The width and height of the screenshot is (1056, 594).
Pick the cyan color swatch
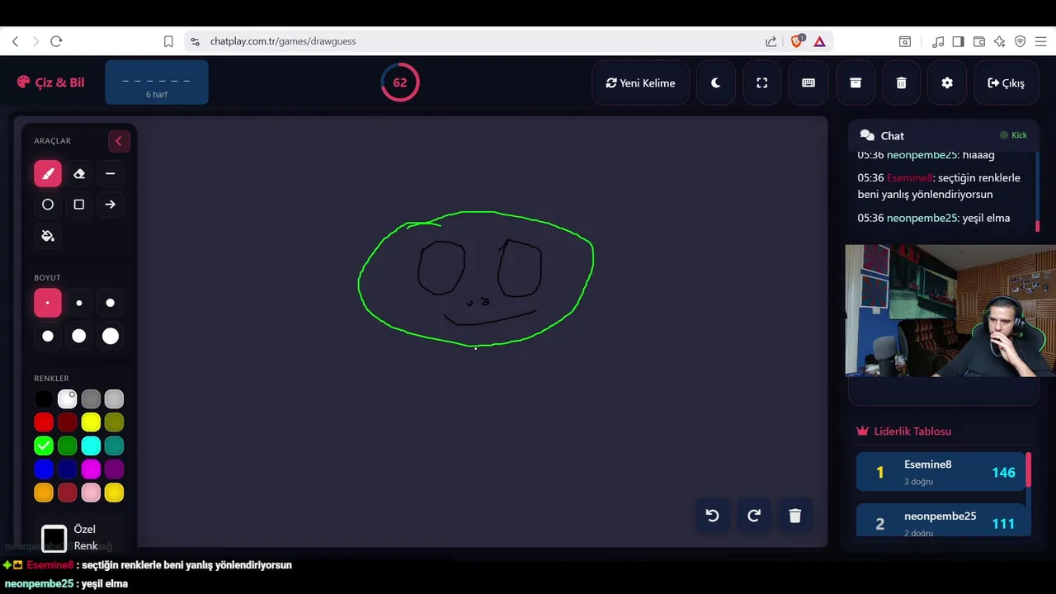click(x=91, y=446)
